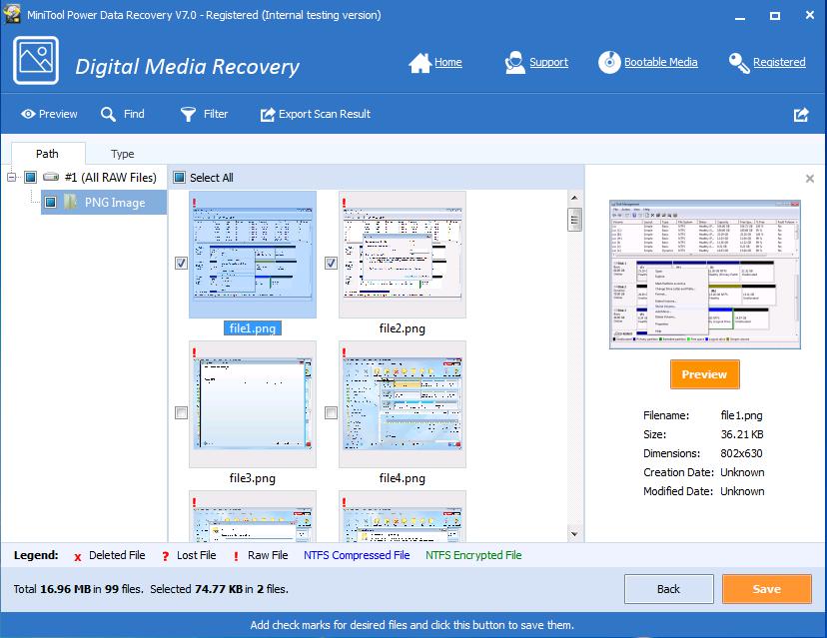Click the file4.png filename label

pos(403,477)
